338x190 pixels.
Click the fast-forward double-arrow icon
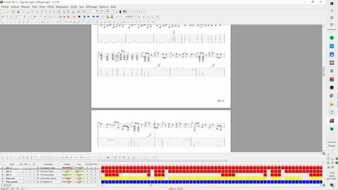(97, 16)
